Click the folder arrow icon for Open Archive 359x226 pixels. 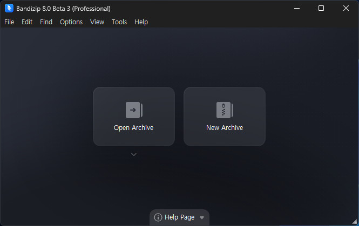[x=134, y=110]
